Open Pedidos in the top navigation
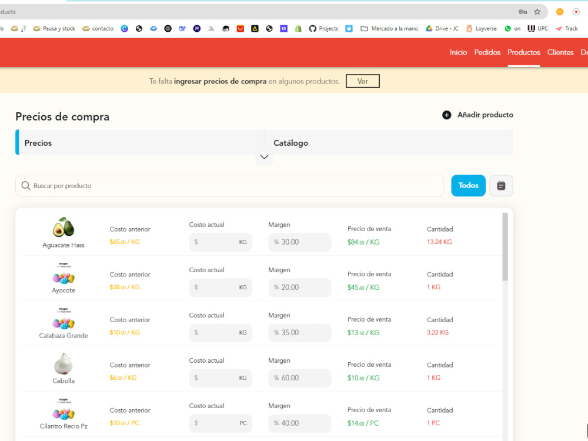Viewport: 588px width, 441px height. point(487,52)
